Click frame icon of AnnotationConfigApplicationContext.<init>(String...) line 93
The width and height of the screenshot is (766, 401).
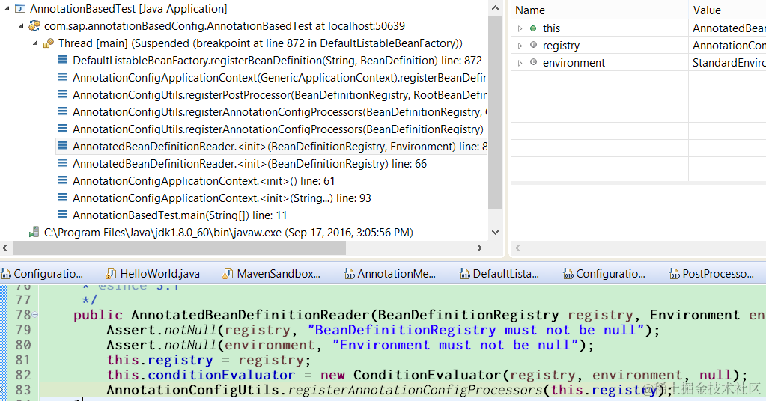(x=63, y=198)
